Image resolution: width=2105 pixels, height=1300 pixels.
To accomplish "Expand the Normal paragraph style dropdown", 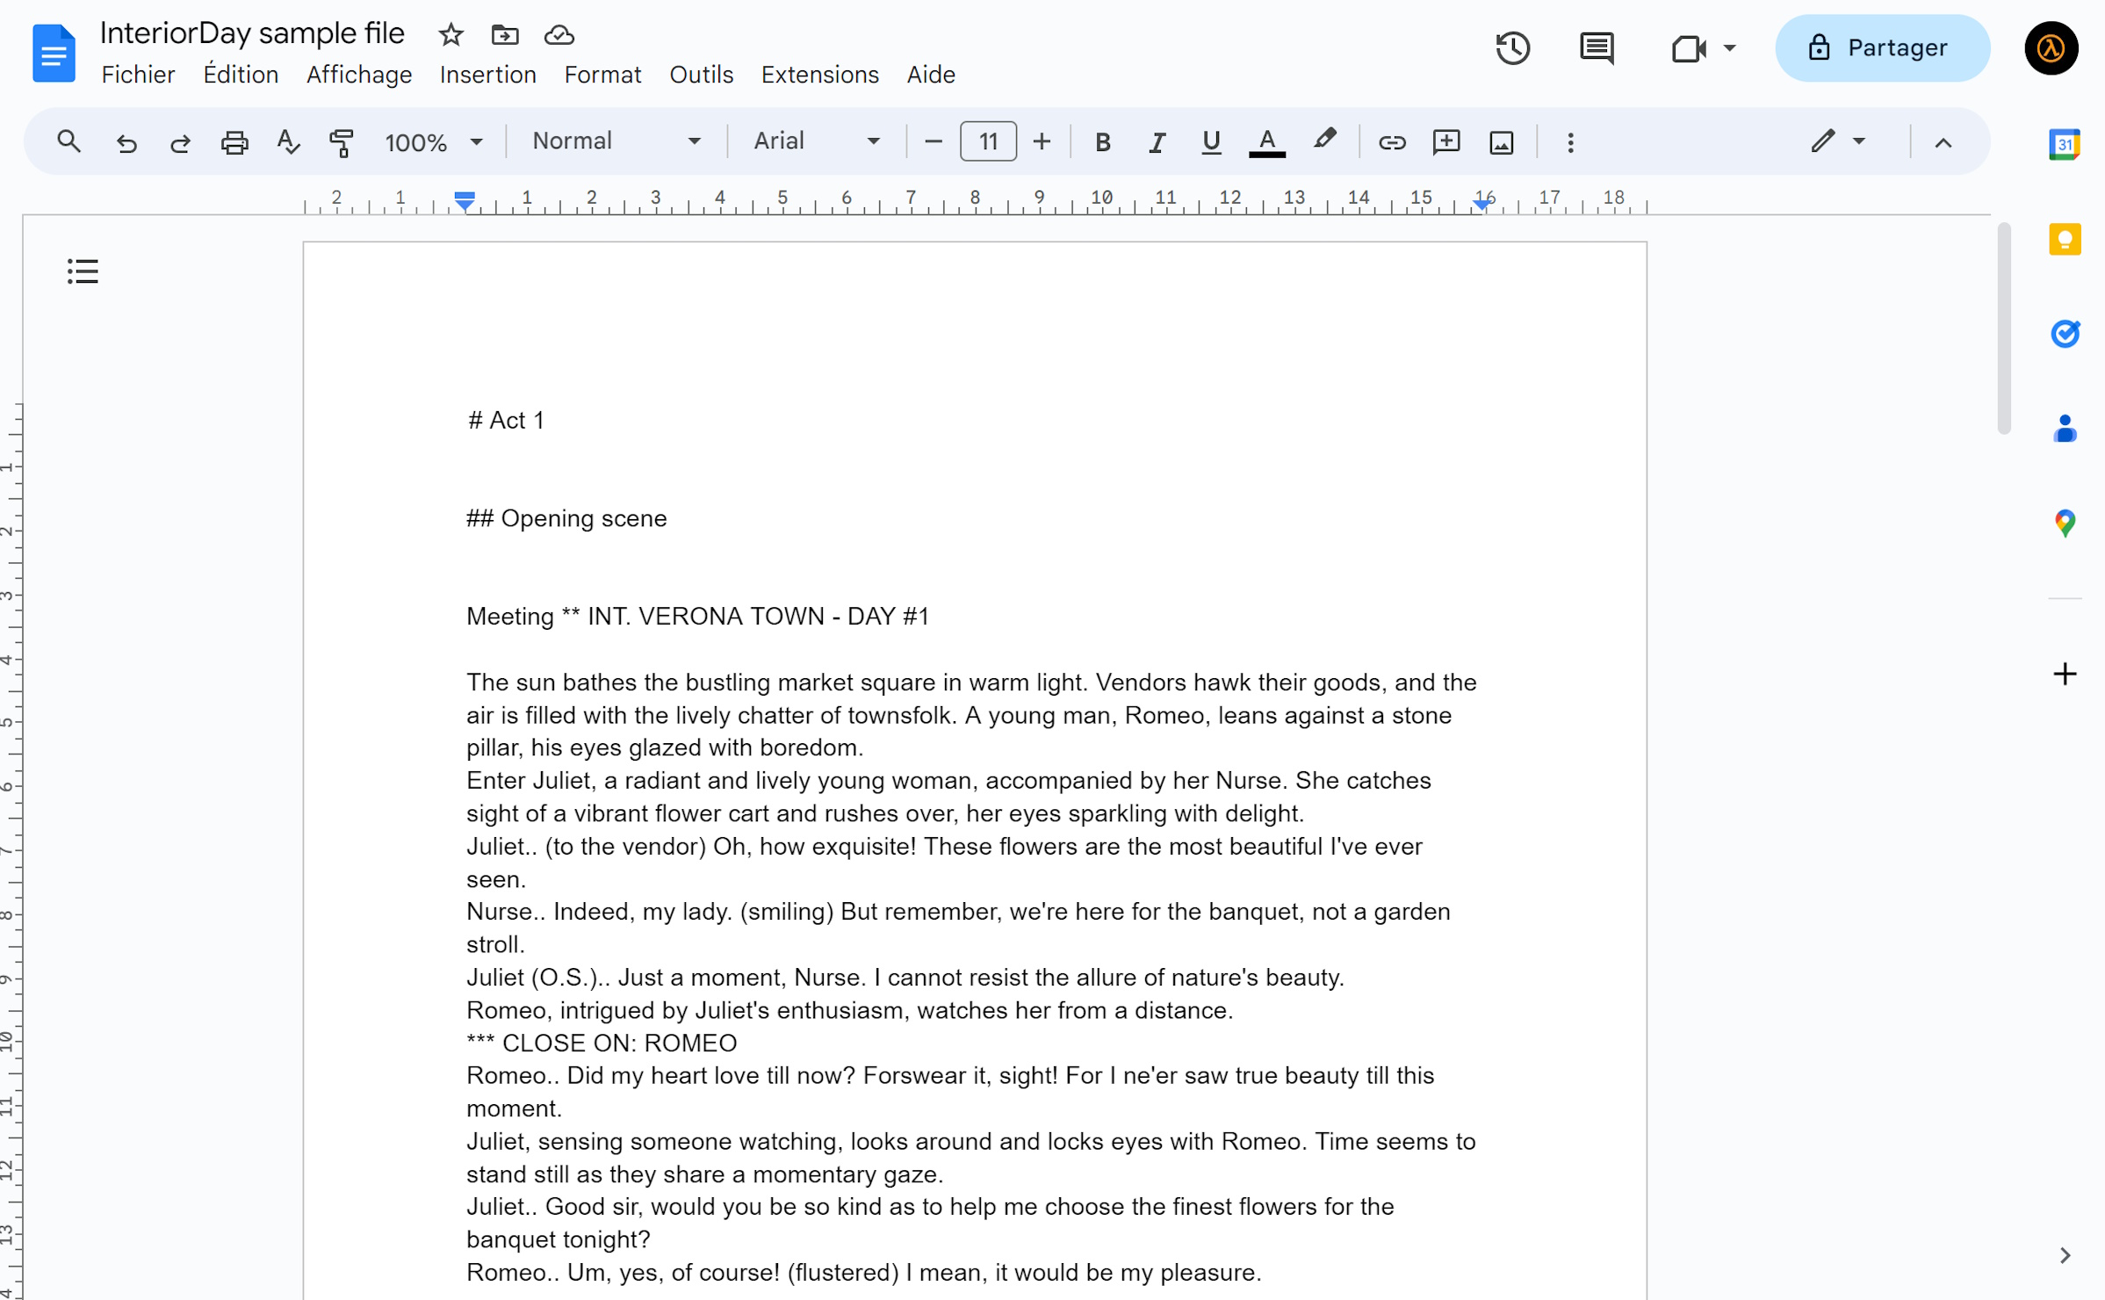I will [616, 141].
